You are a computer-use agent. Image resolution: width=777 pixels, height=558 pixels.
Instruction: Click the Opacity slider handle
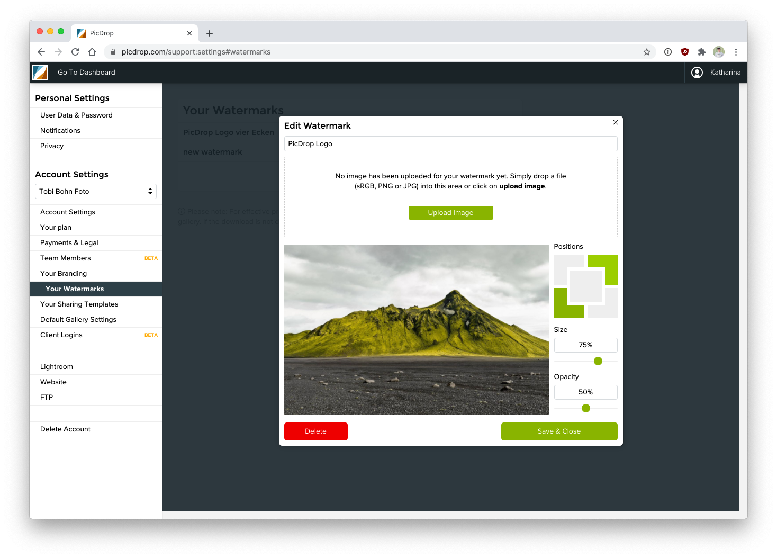pyautogui.click(x=586, y=408)
